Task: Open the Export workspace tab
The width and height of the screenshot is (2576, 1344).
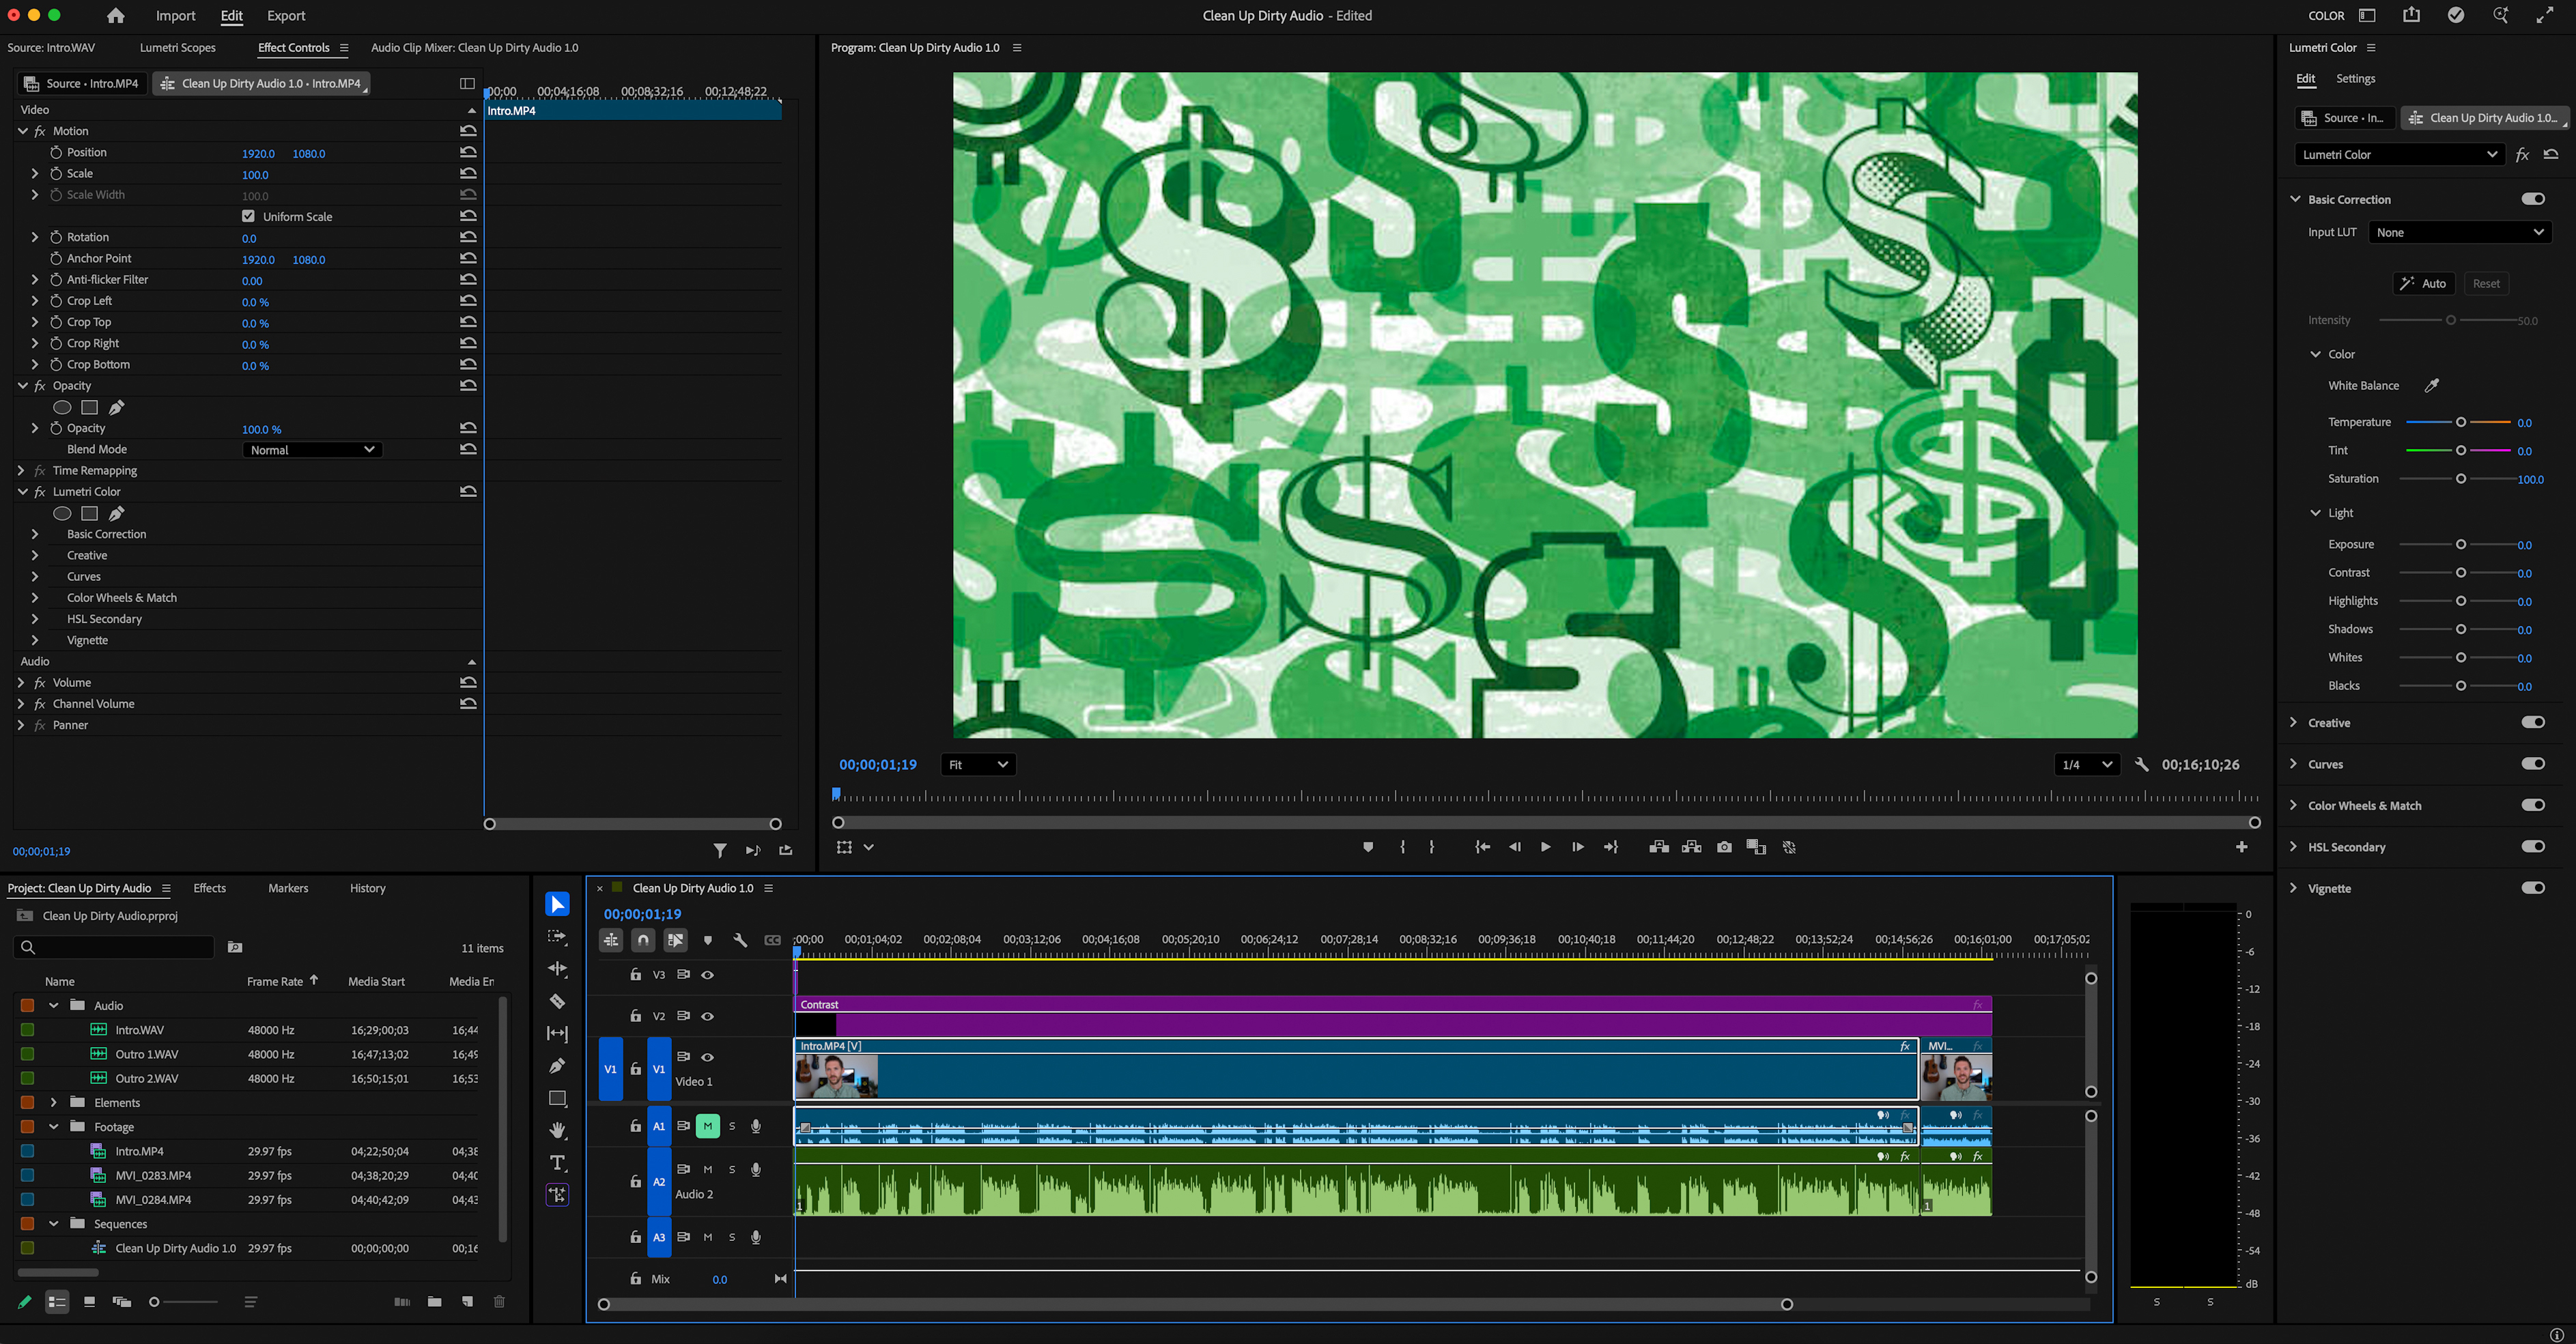Action: pyautogui.click(x=286, y=16)
